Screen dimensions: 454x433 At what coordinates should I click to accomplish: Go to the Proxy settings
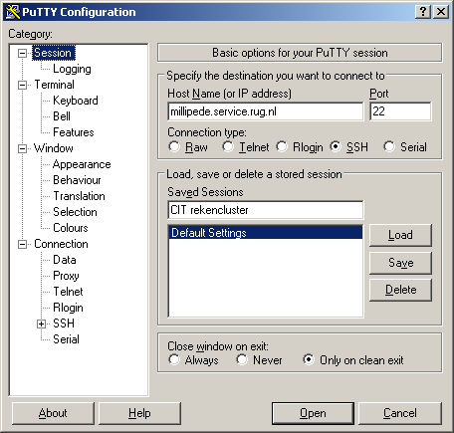(x=66, y=276)
